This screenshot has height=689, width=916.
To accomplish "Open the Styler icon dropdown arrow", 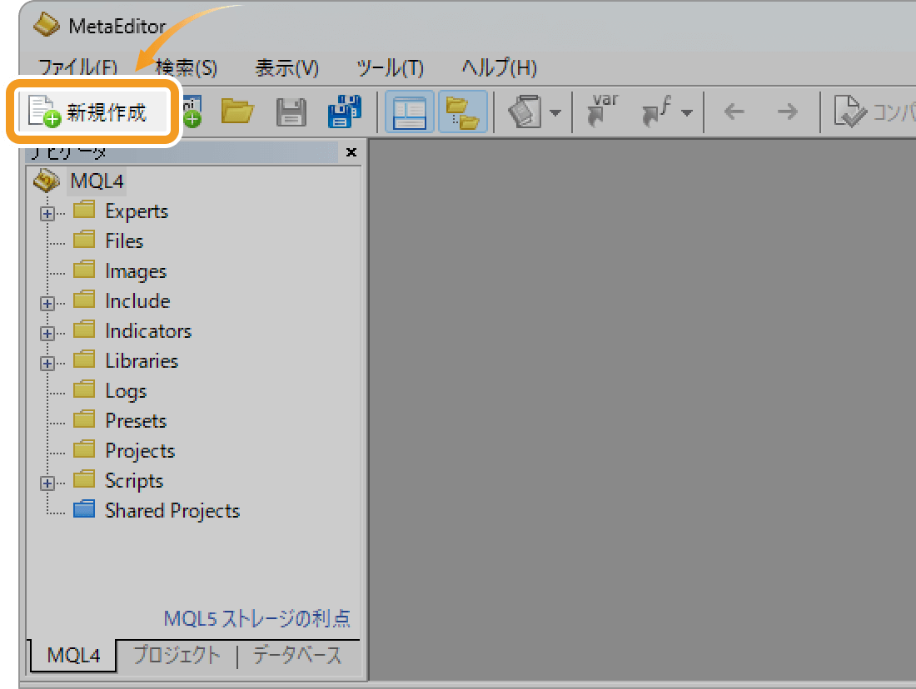I will coord(555,112).
